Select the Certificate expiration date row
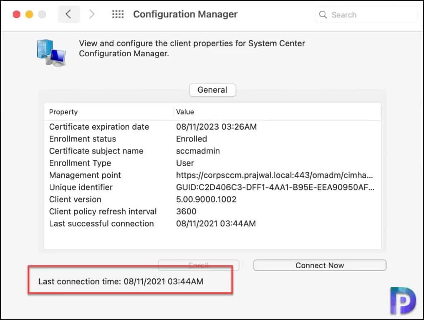Viewport: 424px width, 320px height. (212, 127)
